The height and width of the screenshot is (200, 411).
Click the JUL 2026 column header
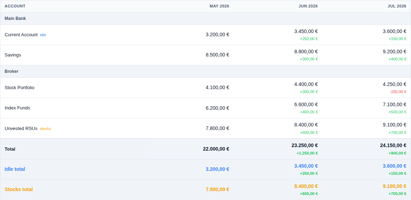pos(397,6)
